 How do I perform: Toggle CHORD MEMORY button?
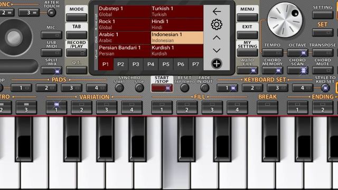[x=273, y=70]
